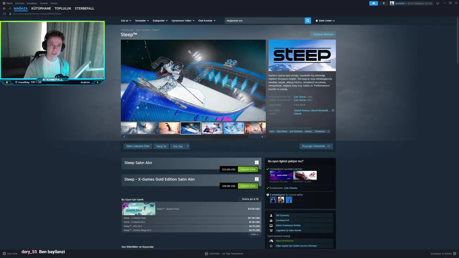Click the store search magnifier icon

click(x=308, y=21)
